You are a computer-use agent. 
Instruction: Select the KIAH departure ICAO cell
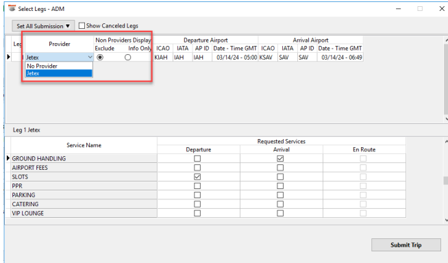pyautogui.click(x=162, y=58)
